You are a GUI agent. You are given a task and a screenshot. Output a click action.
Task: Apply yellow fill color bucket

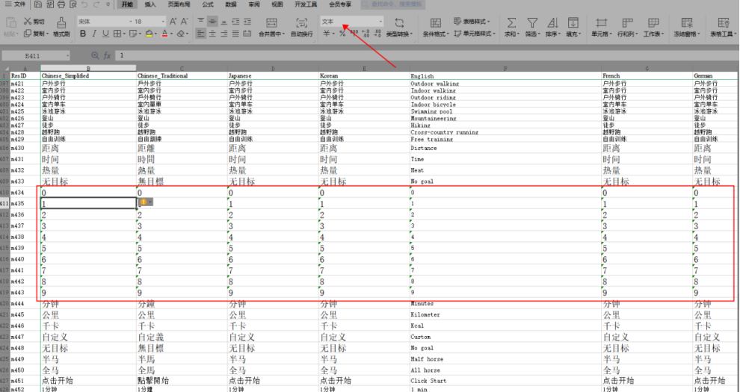click(149, 34)
